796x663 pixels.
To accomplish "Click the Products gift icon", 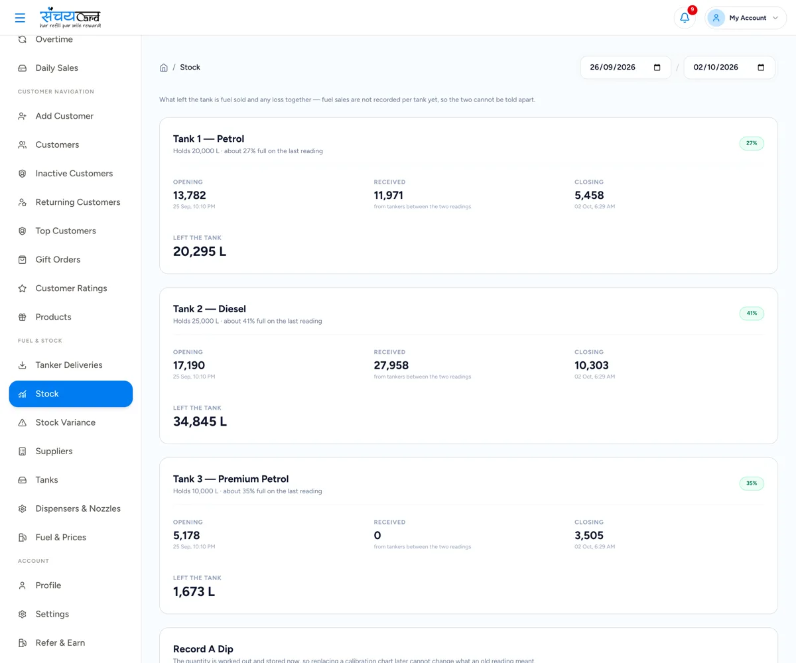I will click(22, 317).
